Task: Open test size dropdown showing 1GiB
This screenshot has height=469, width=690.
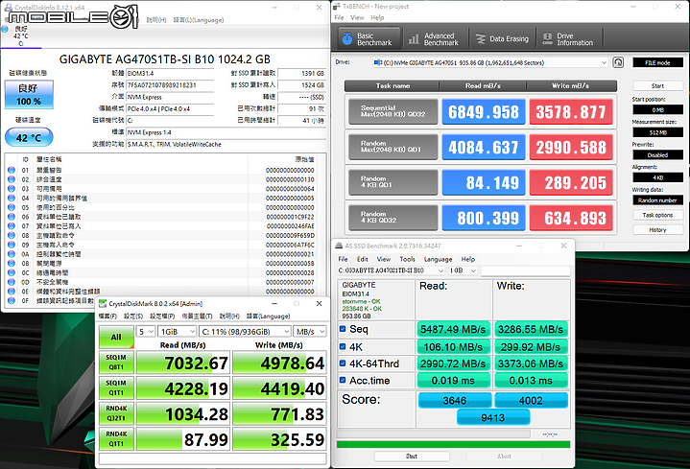Action: (178, 331)
